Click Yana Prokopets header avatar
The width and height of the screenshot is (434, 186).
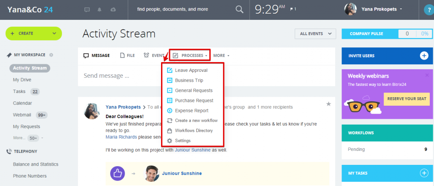pyautogui.click(x=351, y=9)
